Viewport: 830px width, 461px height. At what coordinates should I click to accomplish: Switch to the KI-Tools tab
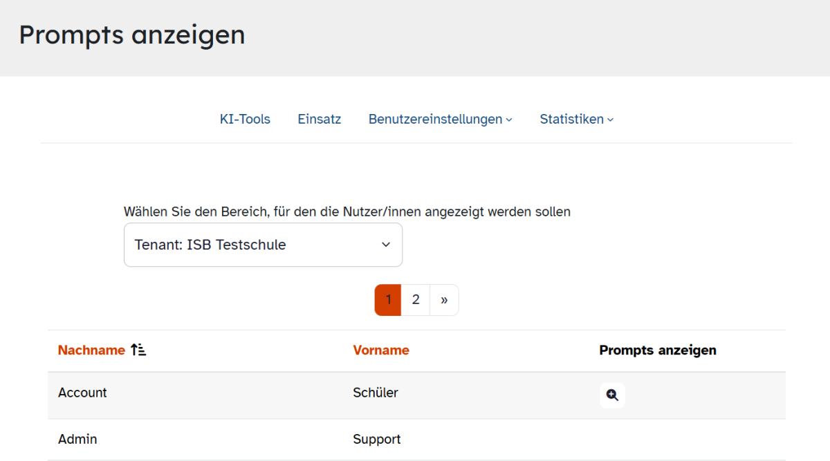click(x=245, y=120)
